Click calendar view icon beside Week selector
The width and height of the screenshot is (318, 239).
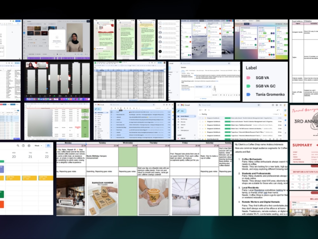pyautogui.click(x=48, y=145)
